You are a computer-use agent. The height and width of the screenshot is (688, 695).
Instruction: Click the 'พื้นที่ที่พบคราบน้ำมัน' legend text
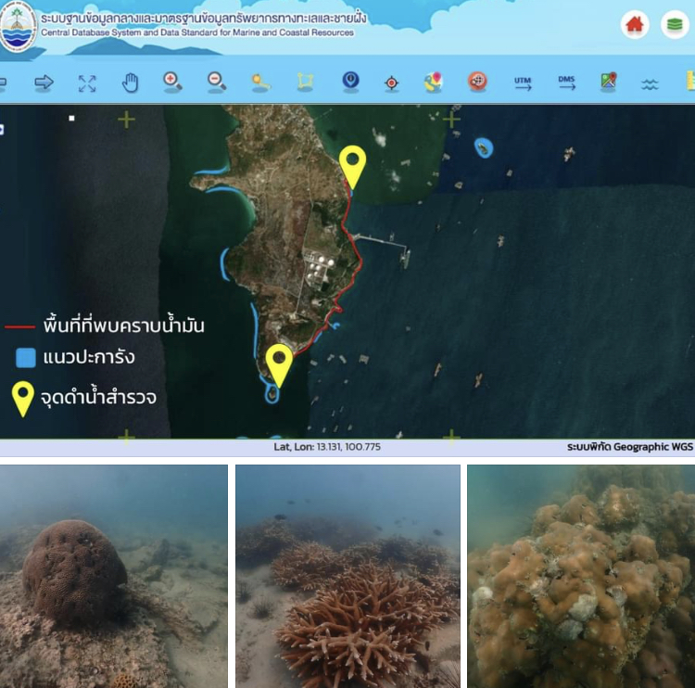(x=123, y=325)
